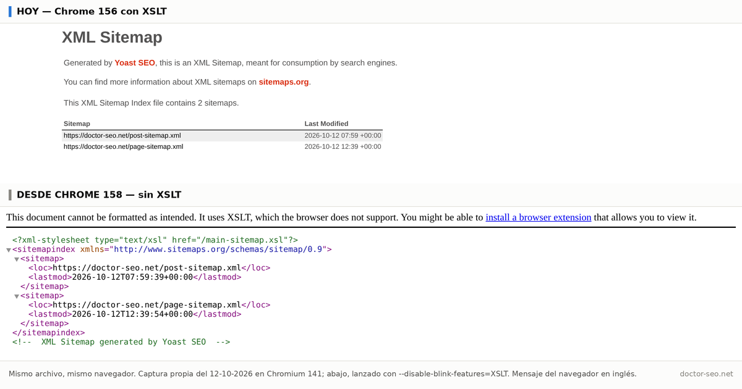The width and height of the screenshot is (742, 389).
Task: Click the doctor-seo.net credit in the footer
Action: [x=706, y=374]
